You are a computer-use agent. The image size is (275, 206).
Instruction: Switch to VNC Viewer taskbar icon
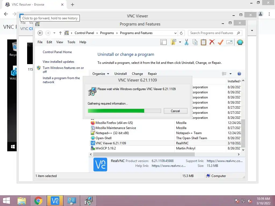[x=55, y=201]
